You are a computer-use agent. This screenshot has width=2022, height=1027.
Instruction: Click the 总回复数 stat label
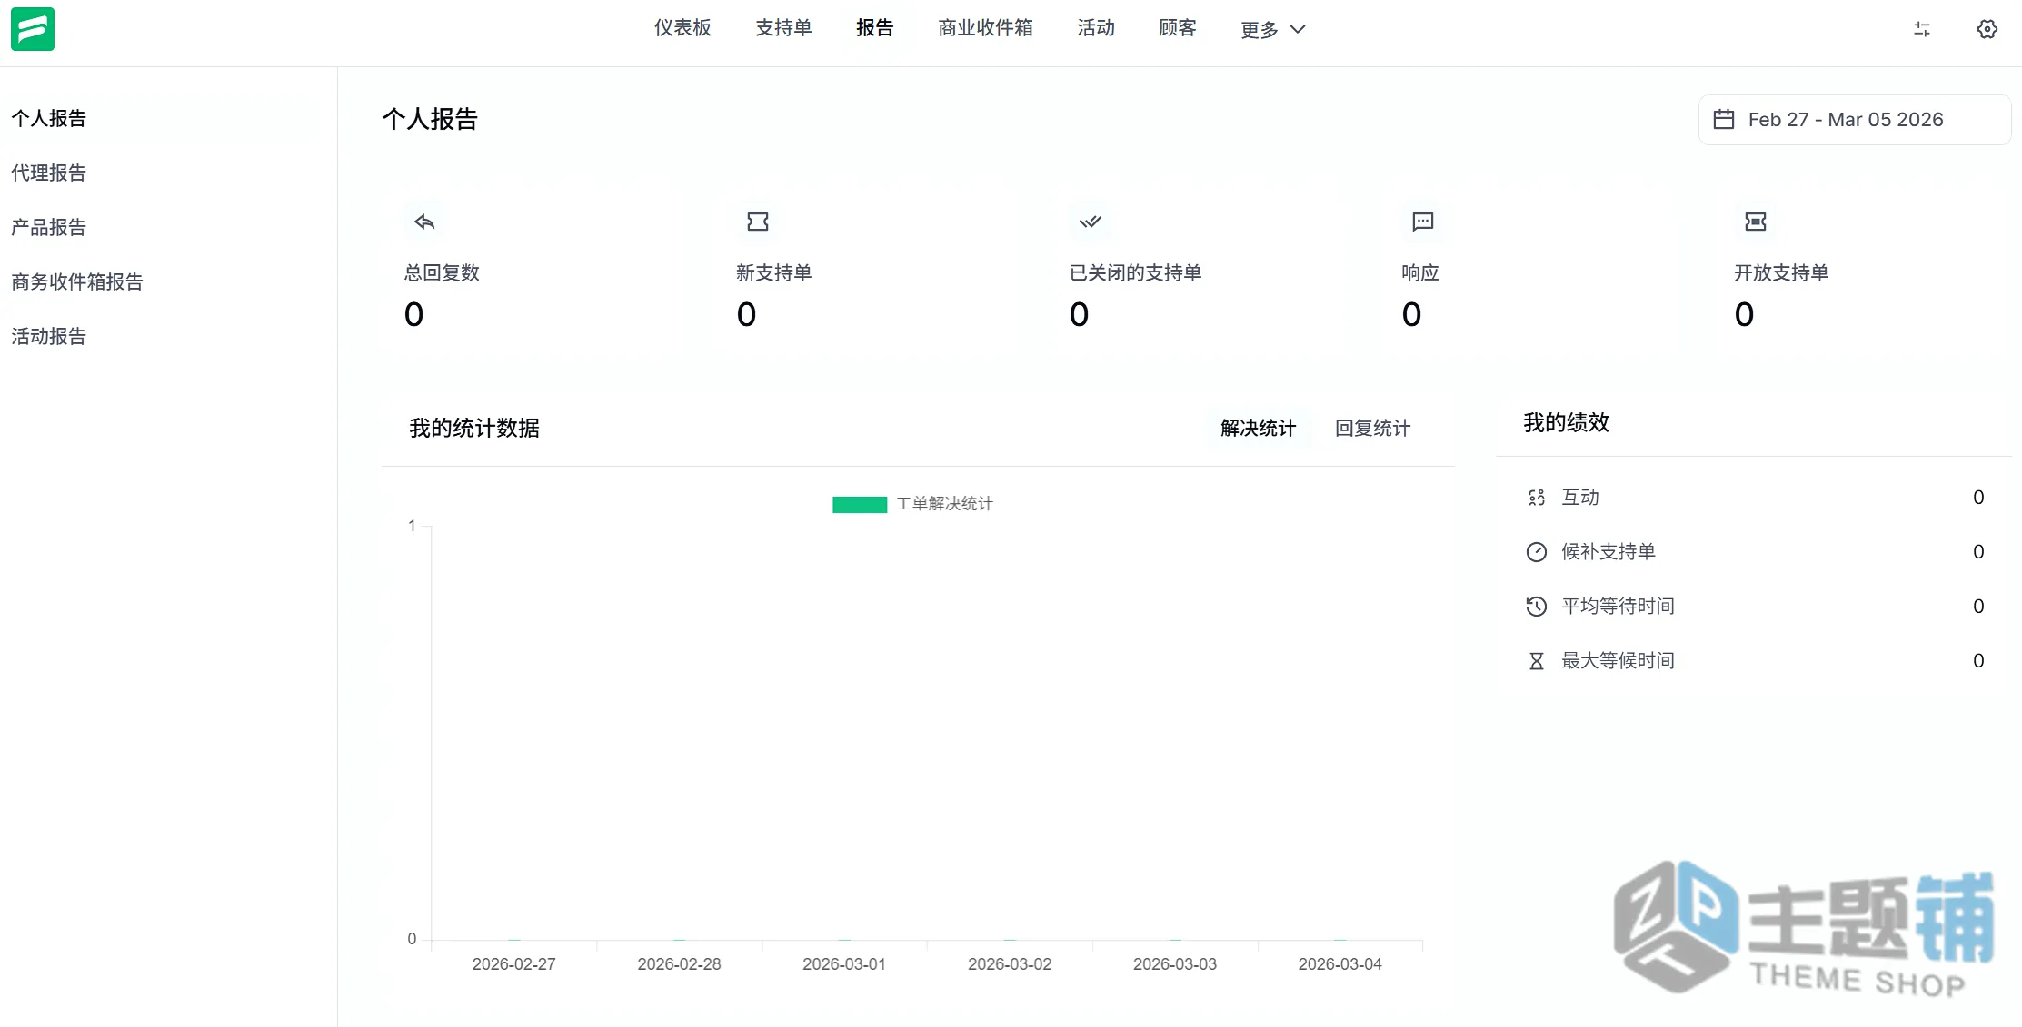tap(442, 272)
